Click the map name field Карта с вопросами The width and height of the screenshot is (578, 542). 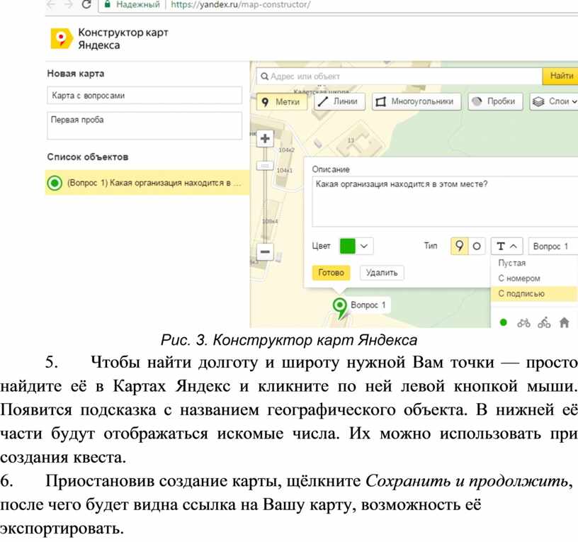click(144, 96)
